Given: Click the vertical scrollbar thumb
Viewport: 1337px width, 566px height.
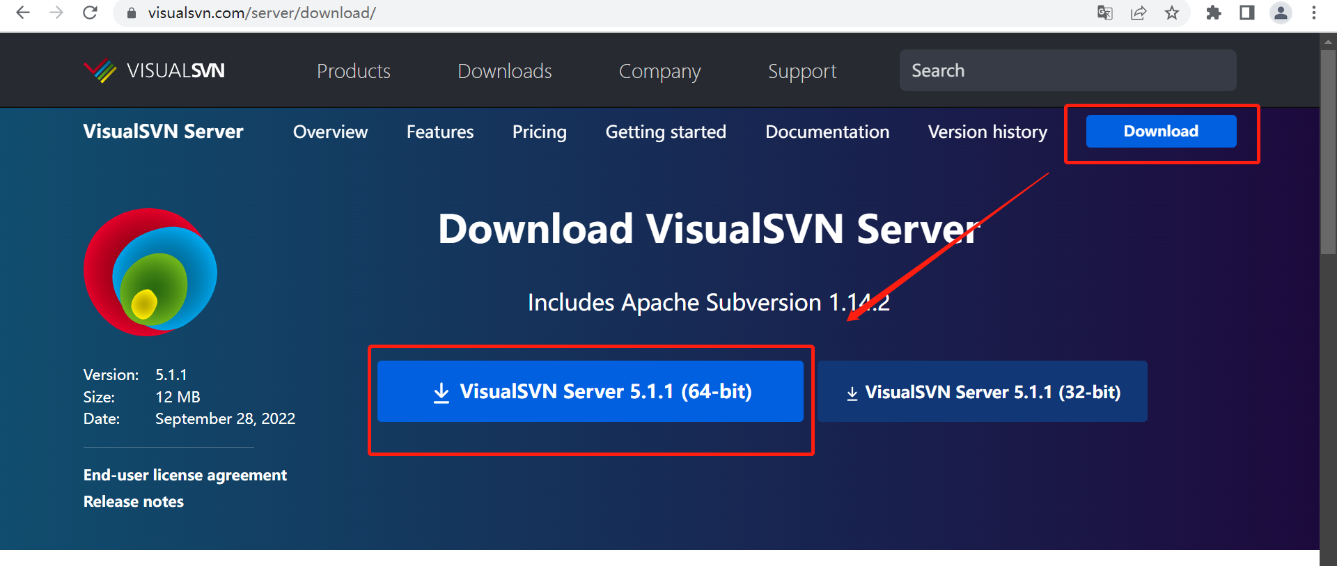Looking at the screenshot, I should pos(1328,152).
